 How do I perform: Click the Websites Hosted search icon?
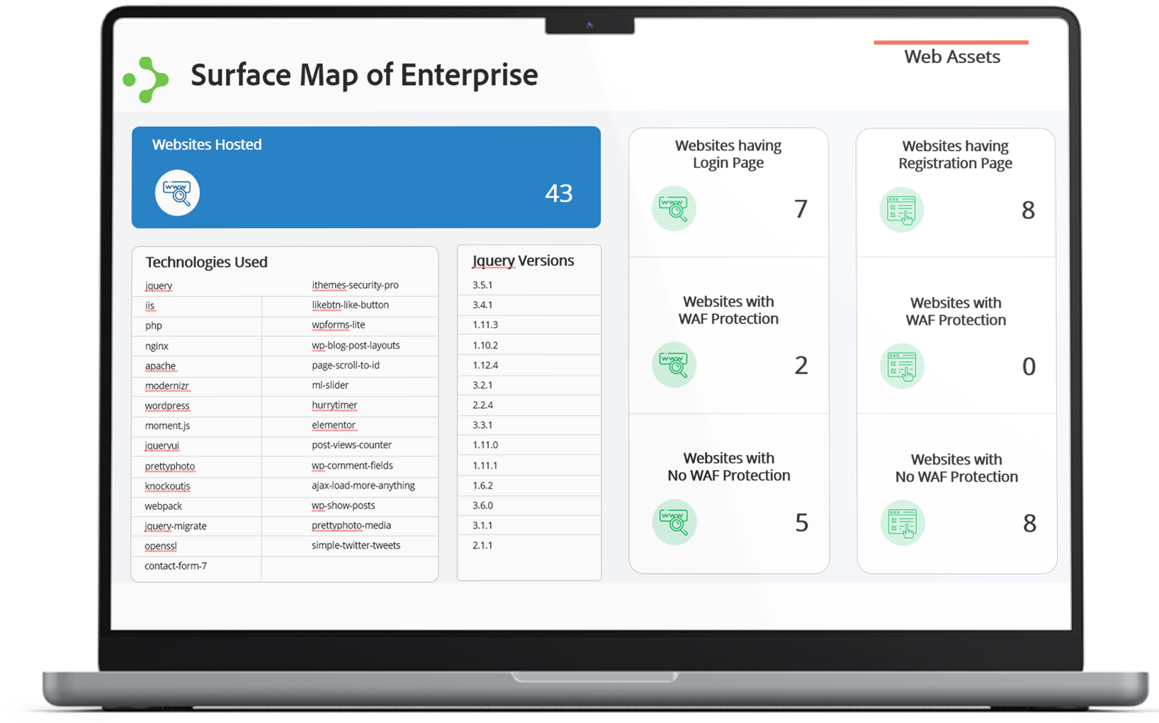tap(177, 193)
